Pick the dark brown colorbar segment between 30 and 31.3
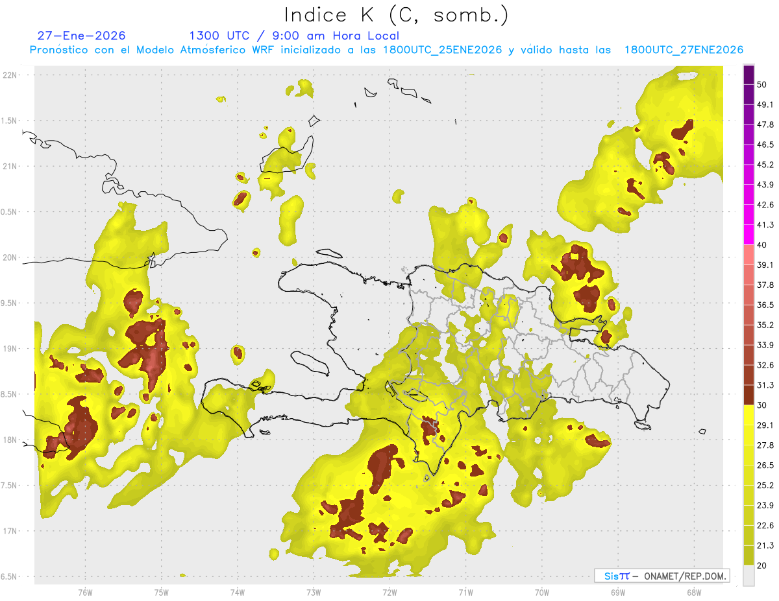Screen dimensions: 779x601 [748, 395]
